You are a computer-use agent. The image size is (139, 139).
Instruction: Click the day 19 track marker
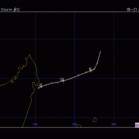(x=91, y=71)
